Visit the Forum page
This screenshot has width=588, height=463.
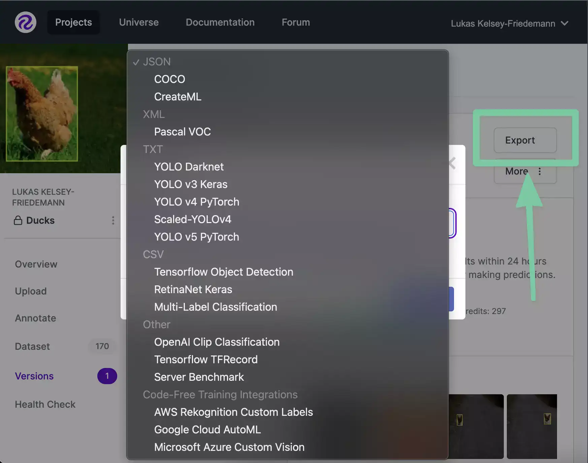[x=296, y=22]
